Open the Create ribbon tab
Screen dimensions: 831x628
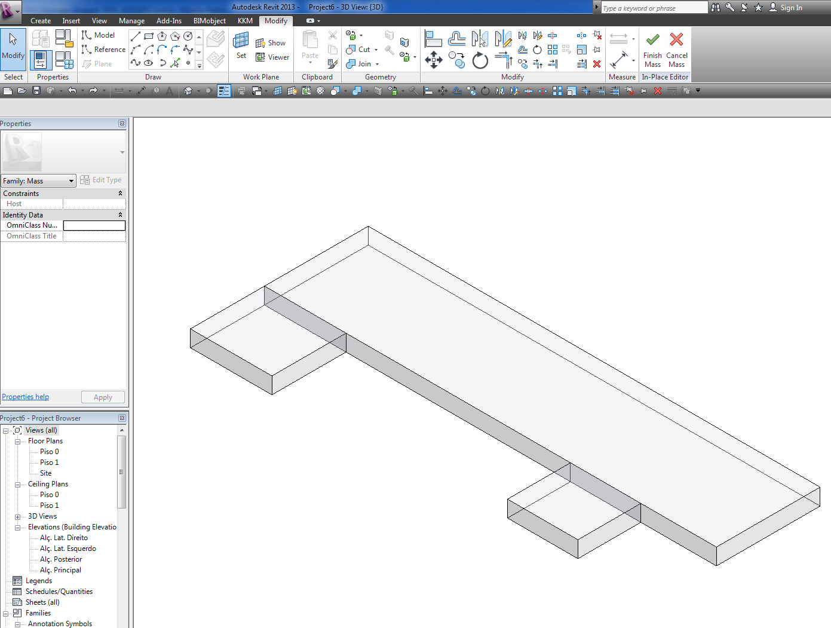41,21
